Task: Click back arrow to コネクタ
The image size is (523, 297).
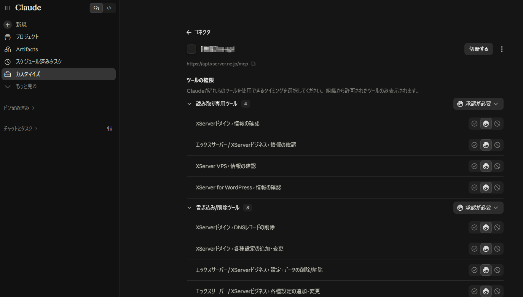Action: click(x=189, y=32)
